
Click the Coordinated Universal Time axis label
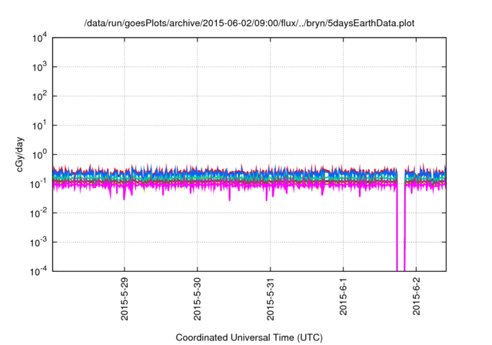pyautogui.click(x=249, y=337)
